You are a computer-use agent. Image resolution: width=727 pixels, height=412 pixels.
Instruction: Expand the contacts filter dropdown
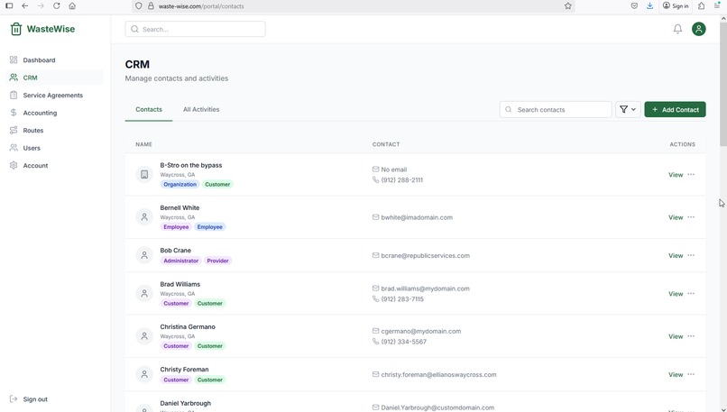pyautogui.click(x=628, y=109)
